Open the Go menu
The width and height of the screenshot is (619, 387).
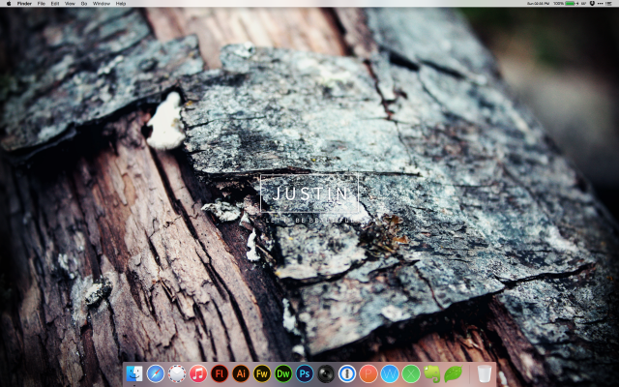click(84, 3)
